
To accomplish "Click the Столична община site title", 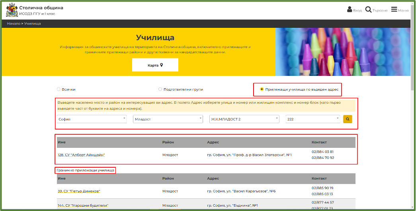I will pyautogui.click(x=41, y=8).
